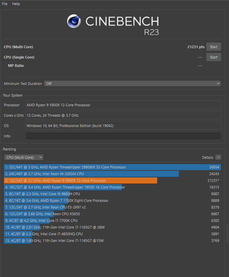The width and height of the screenshot is (229, 277).
Task: Click the score value 16315
Action: (x=214, y=187)
